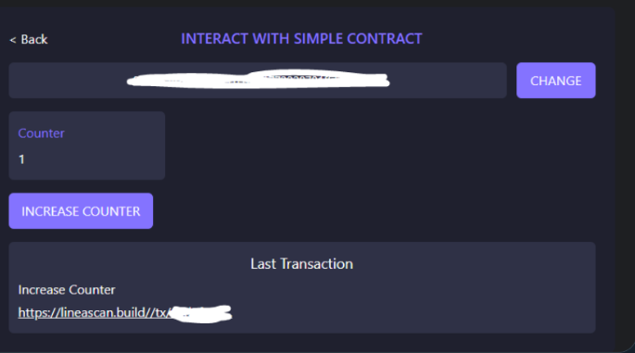Click the counter value 1
This screenshot has width=635, height=353.
coord(21,159)
